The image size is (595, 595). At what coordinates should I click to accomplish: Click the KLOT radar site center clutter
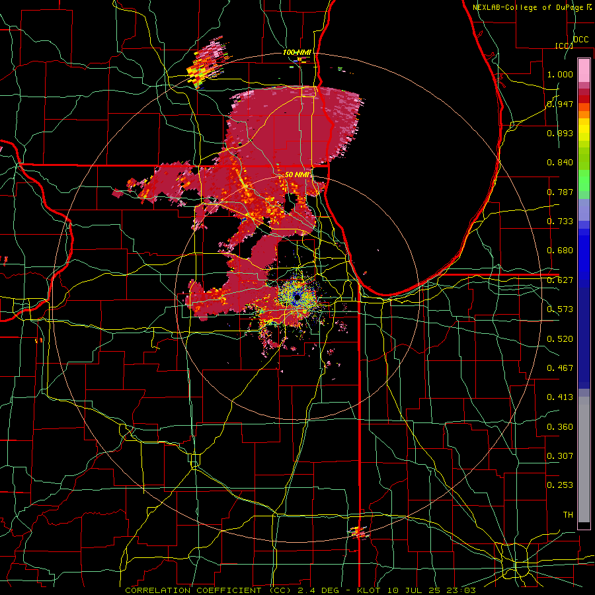pos(297,297)
